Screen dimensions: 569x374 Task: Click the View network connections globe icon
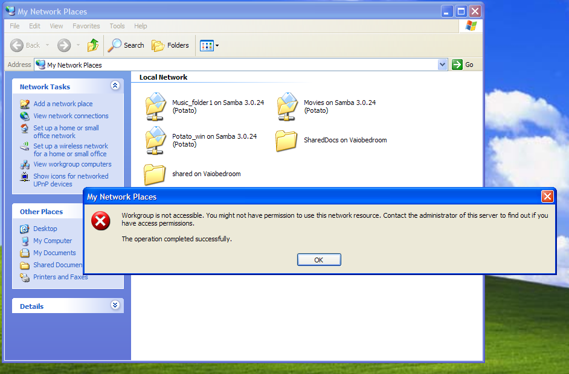click(x=25, y=116)
